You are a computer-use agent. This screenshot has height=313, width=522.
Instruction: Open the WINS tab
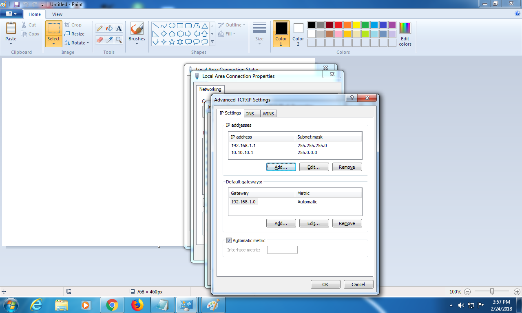coord(268,114)
